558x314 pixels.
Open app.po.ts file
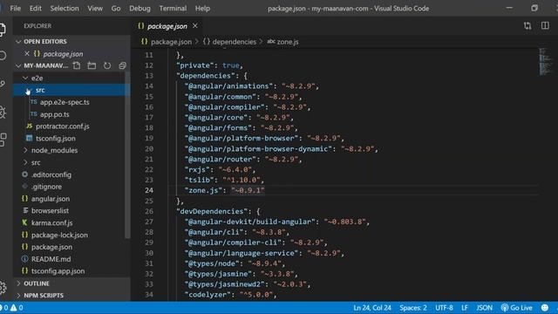click(54, 114)
